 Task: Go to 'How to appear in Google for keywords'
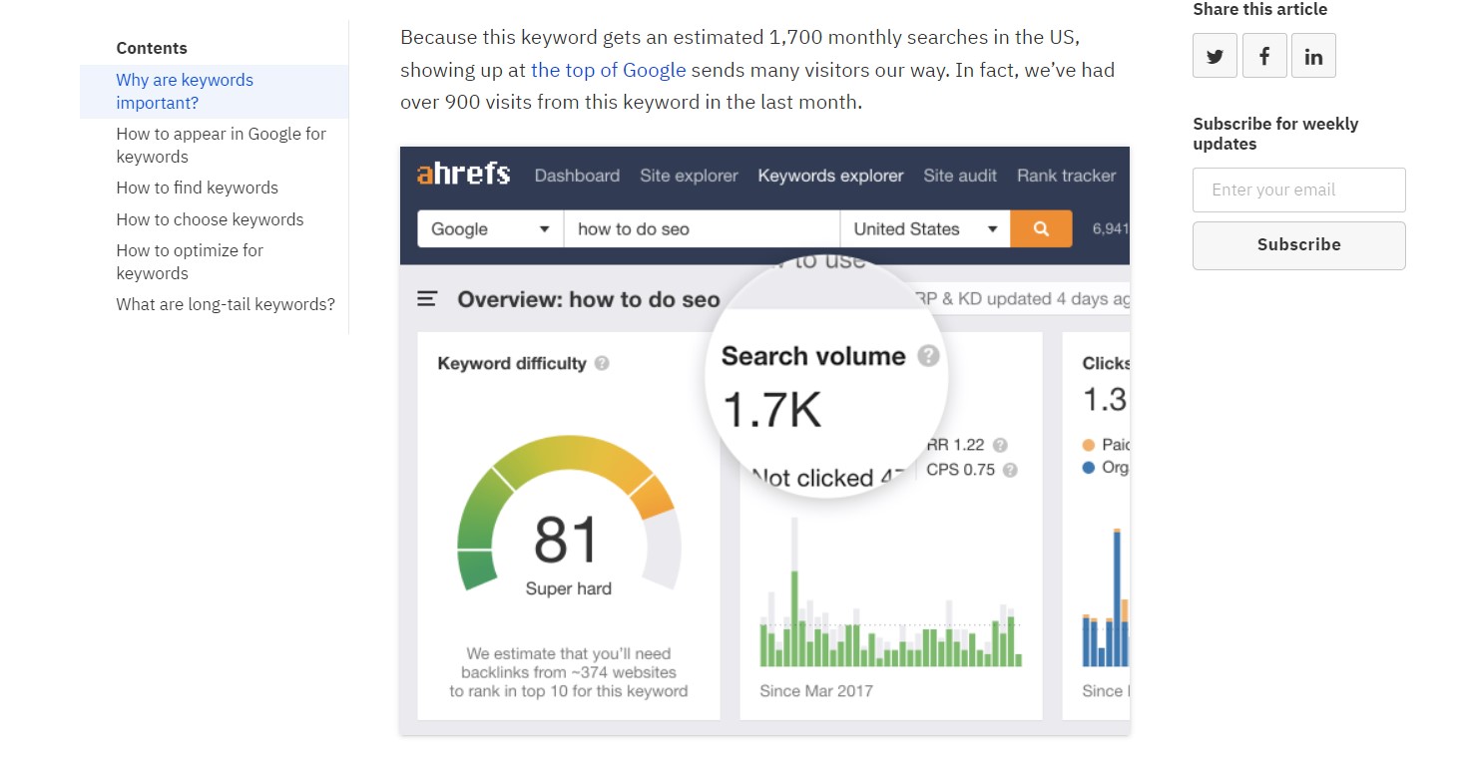(x=221, y=145)
